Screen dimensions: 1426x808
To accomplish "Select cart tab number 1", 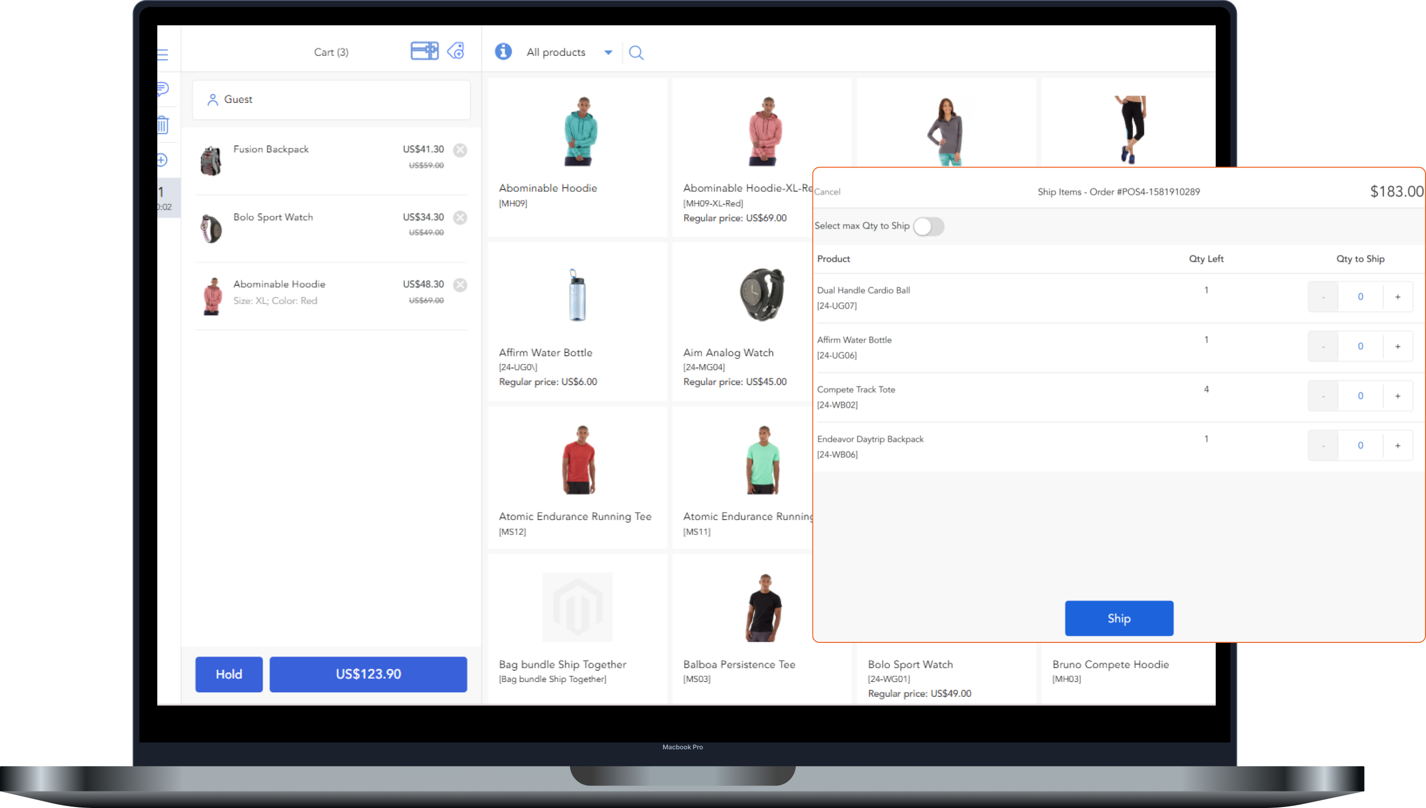I will [165, 198].
